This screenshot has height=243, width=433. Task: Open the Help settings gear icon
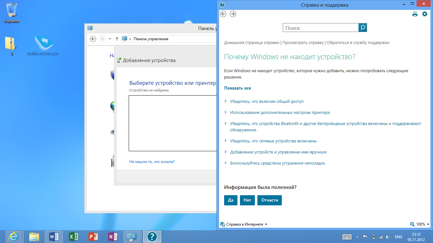[425, 14]
